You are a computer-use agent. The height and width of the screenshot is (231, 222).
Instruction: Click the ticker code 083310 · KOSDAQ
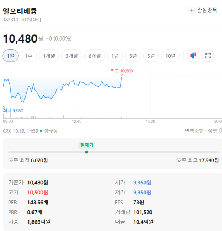[22, 20]
